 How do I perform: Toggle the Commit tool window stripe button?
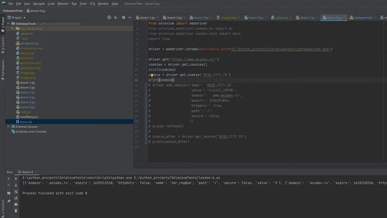[x=2, y=45]
